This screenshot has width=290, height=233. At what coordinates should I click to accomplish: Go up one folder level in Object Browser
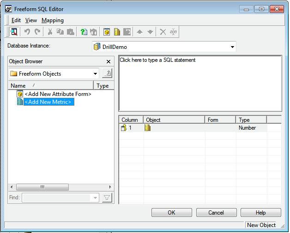tap(107, 73)
